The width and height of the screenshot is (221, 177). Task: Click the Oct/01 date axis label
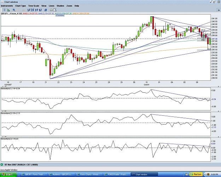(146, 85)
